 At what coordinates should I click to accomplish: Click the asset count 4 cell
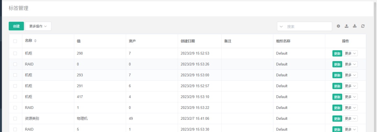pos(130,97)
